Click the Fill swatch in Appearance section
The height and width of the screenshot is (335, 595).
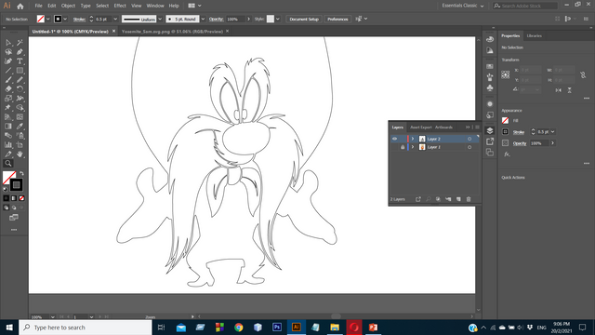(x=505, y=120)
